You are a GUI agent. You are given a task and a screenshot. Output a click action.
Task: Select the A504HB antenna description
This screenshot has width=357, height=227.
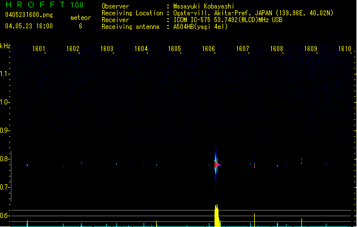tap(200, 27)
